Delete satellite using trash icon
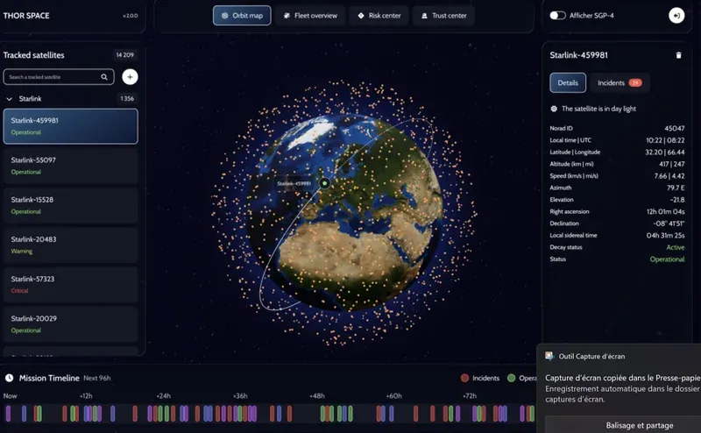701x433 pixels. coord(678,55)
